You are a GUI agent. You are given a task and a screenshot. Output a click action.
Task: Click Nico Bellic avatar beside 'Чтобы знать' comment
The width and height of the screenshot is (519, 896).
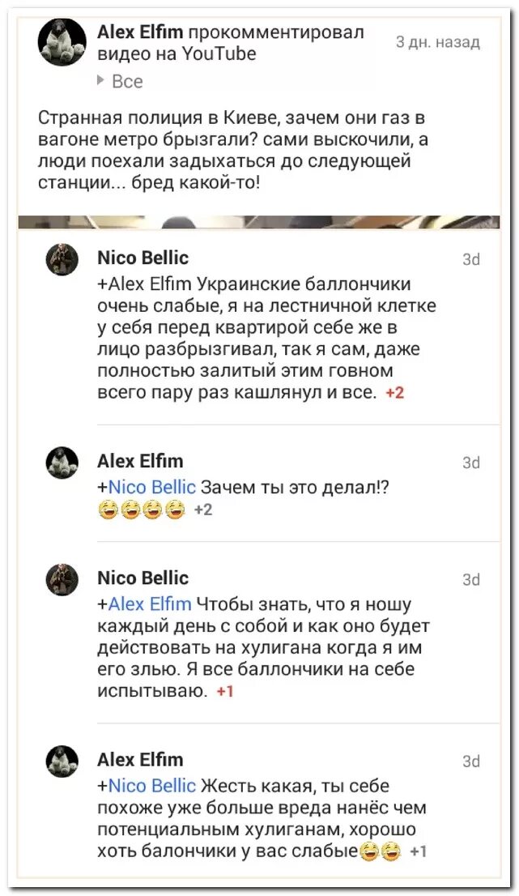pyautogui.click(x=62, y=580)
